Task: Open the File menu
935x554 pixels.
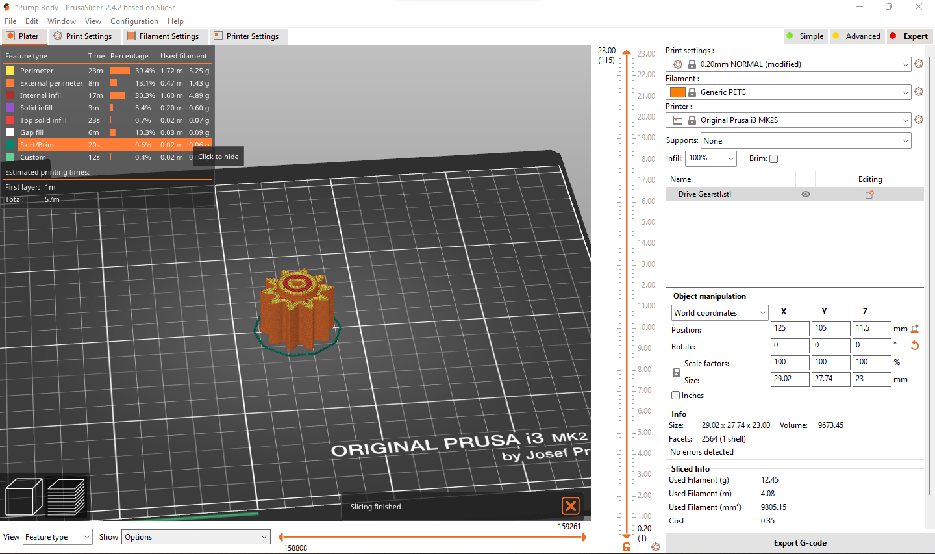Action: click(x=10, y=21)
